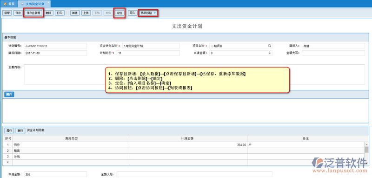Click the 计划编号 field ZJJH2017110011

[x=55, y=46]
